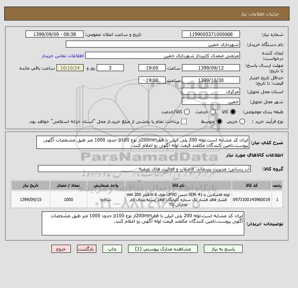Image resolution: width=298 pixels, height=288 pixels.
Task: Click the price validity date 1399/10/30
Action: [x=211, y=80]
